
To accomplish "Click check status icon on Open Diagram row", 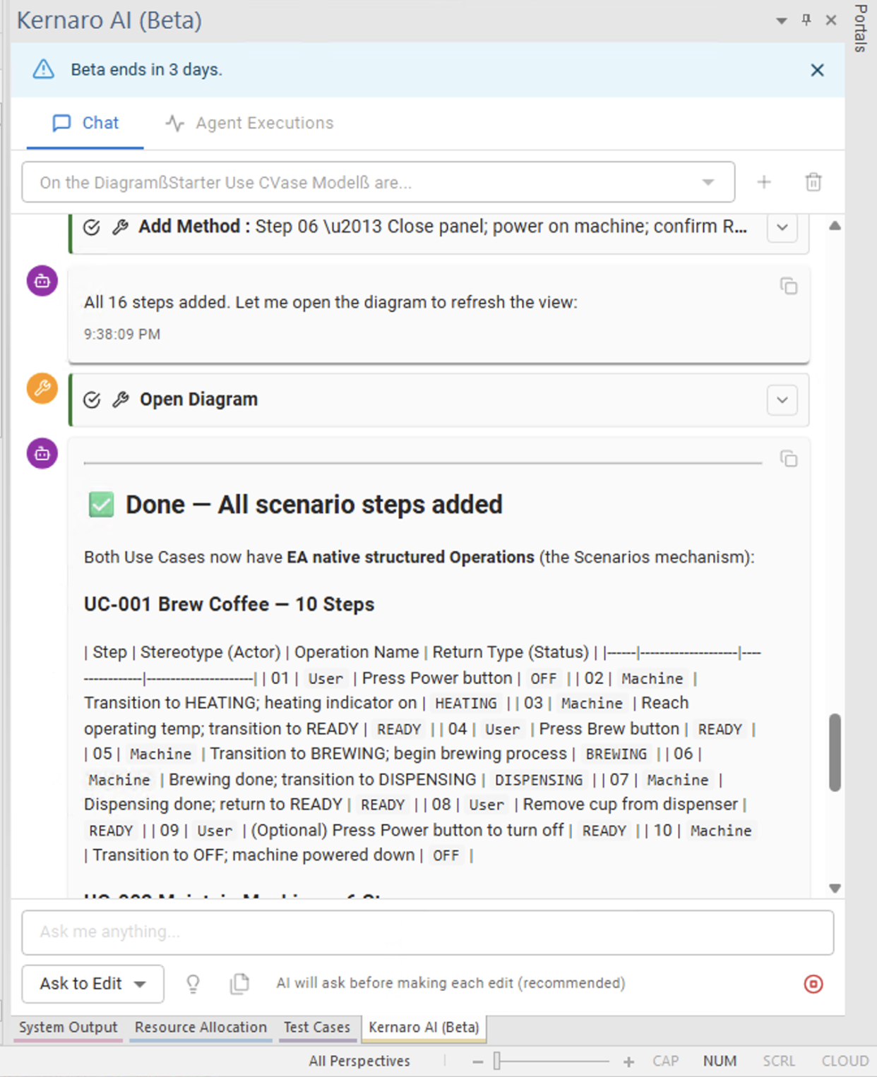I will tap(92, 400).
